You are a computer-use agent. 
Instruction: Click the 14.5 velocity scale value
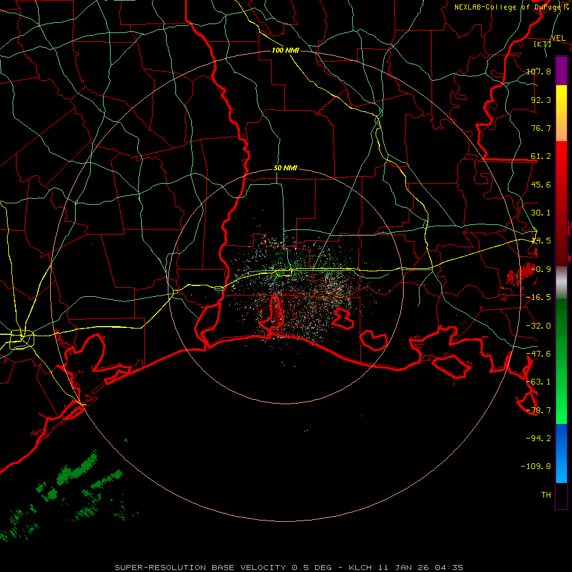(541, 241)
